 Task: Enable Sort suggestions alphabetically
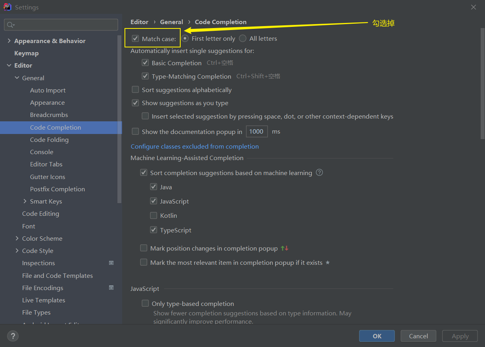coord(136,90)
